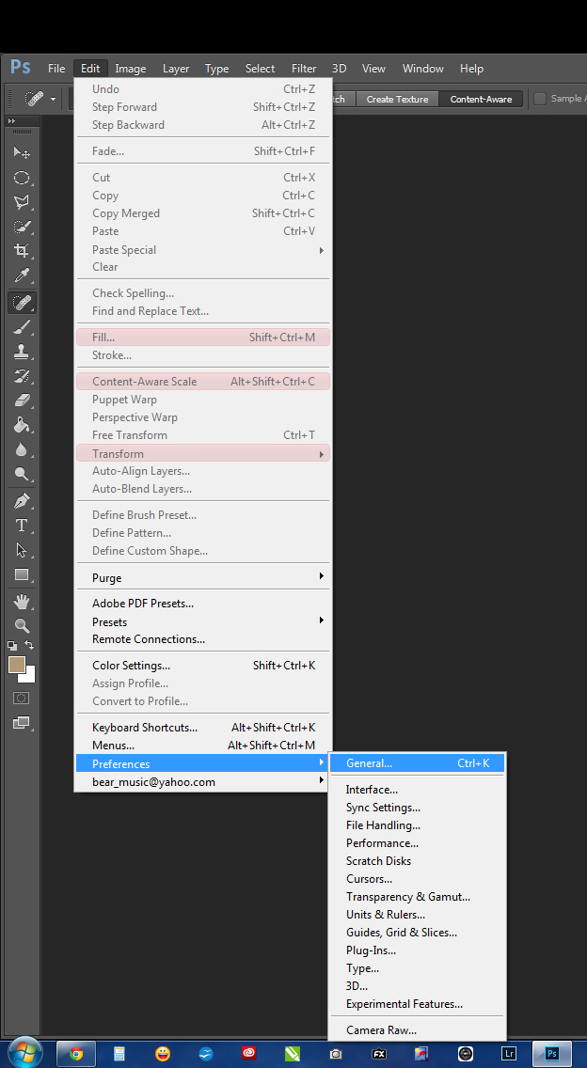The image size is (587, 1068).
Task: Open the Window menu
Action: (x=422, y=68)
